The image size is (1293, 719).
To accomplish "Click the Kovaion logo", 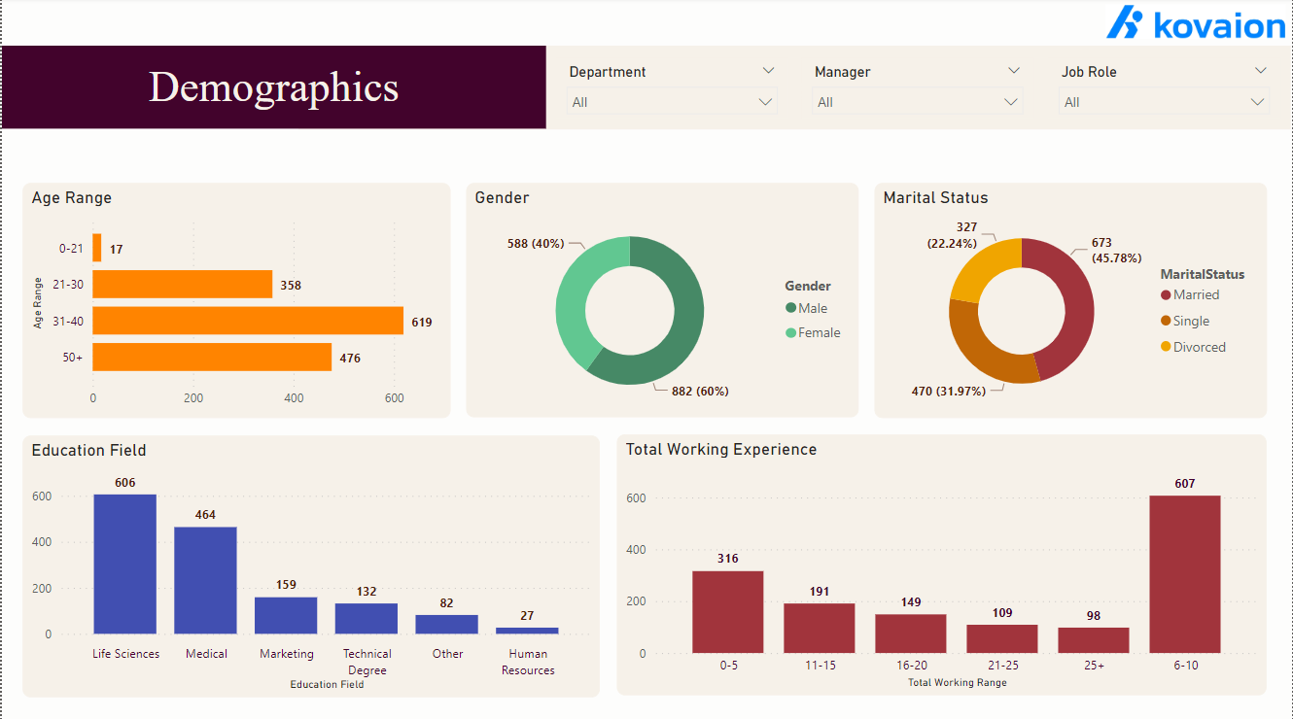I will 1204,26.
